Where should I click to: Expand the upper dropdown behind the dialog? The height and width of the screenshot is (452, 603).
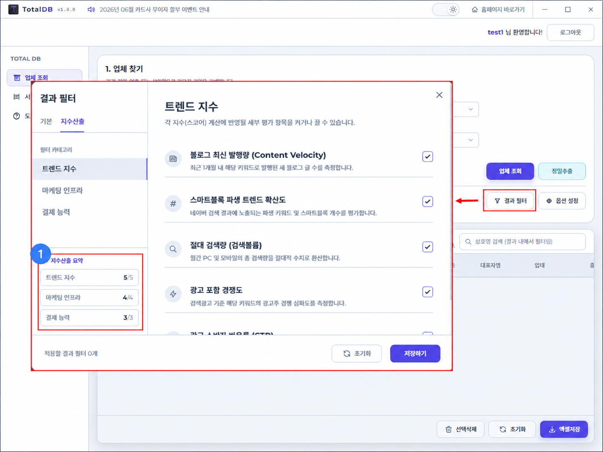471,109
